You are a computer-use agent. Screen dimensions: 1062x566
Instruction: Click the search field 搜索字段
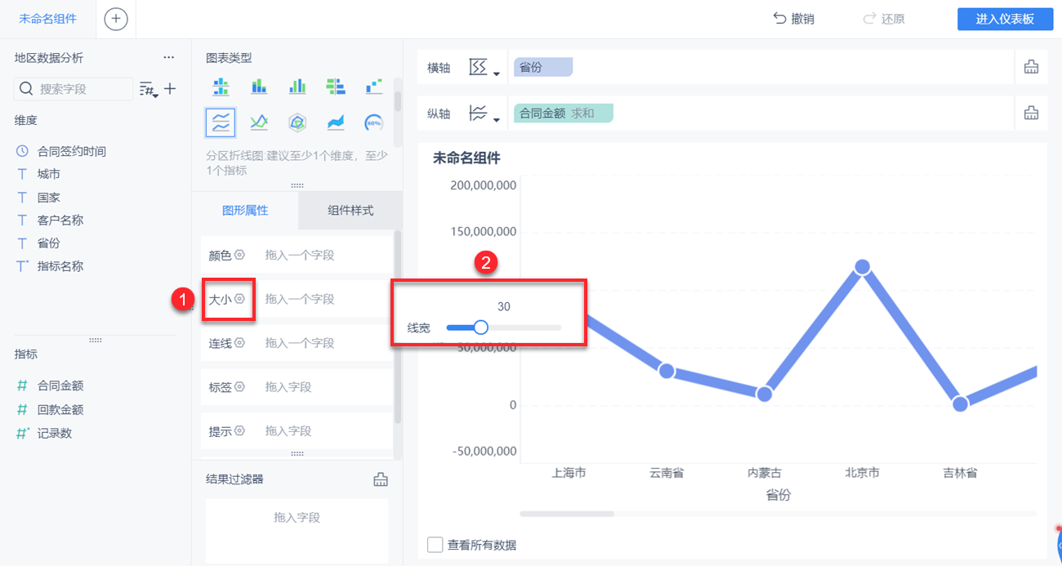tap(74, 89)
